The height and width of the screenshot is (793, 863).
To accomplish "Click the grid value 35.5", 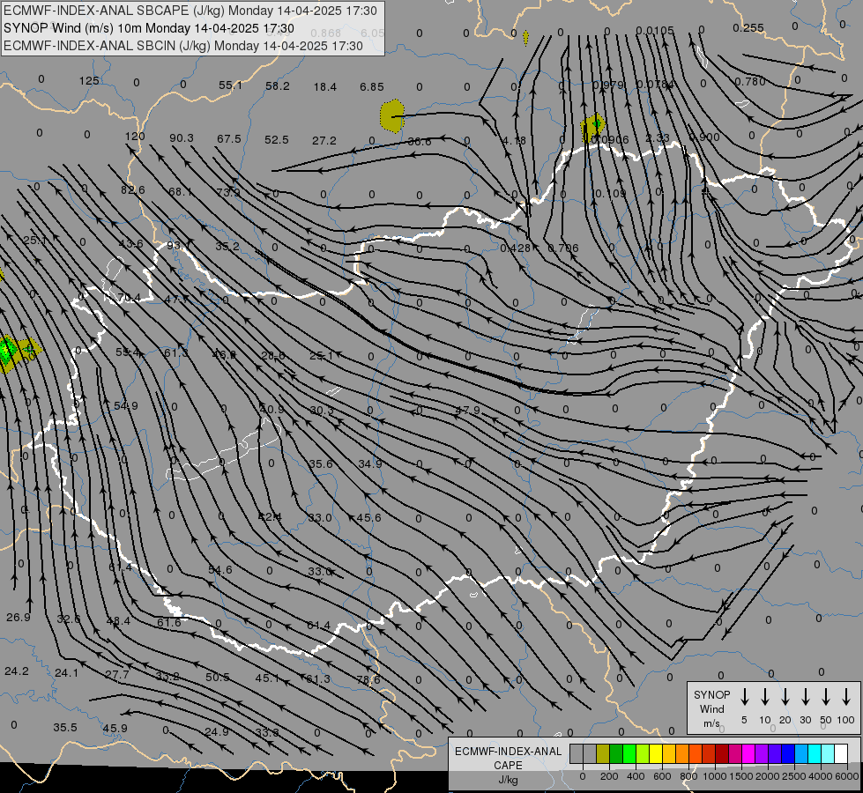I will point(65,728).
